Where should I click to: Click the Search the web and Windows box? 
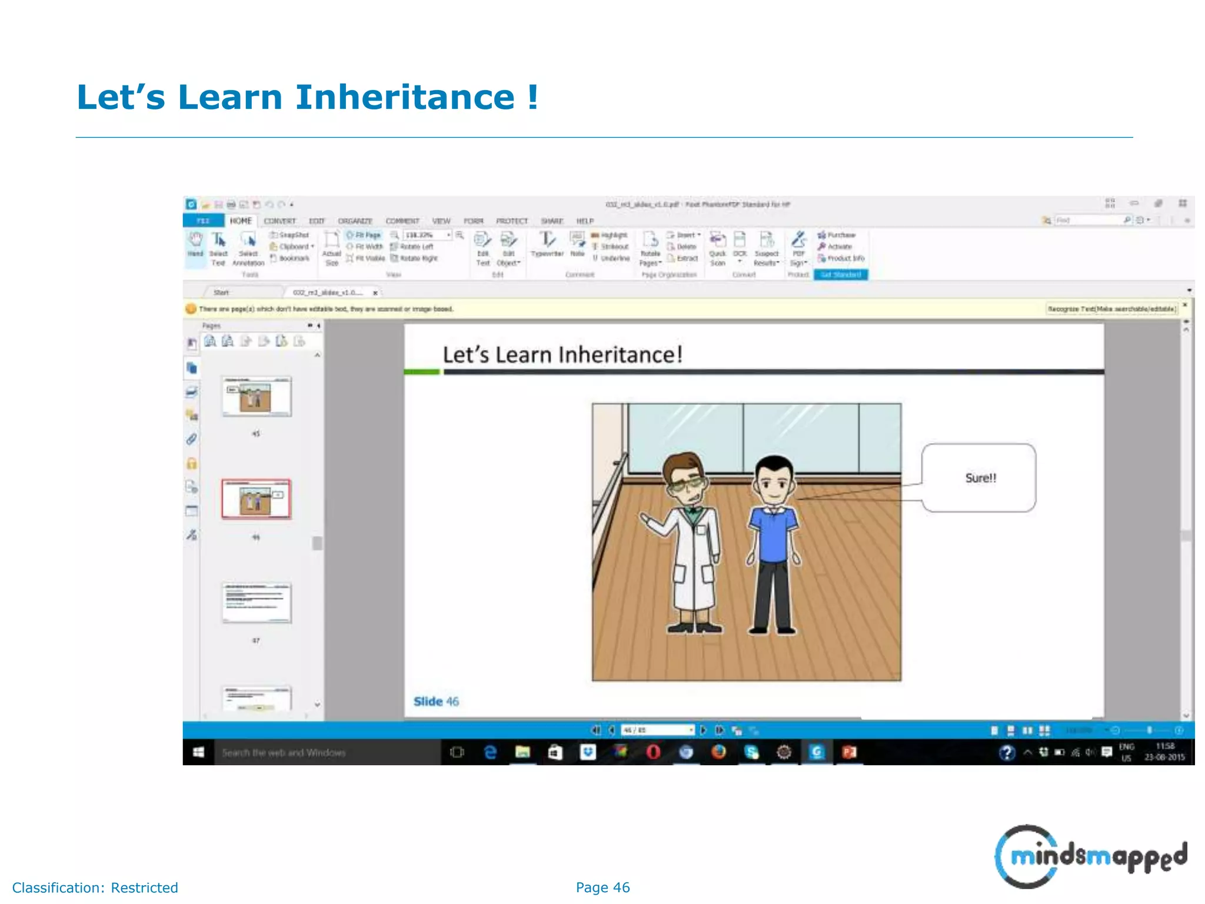[x=327, y=752]
